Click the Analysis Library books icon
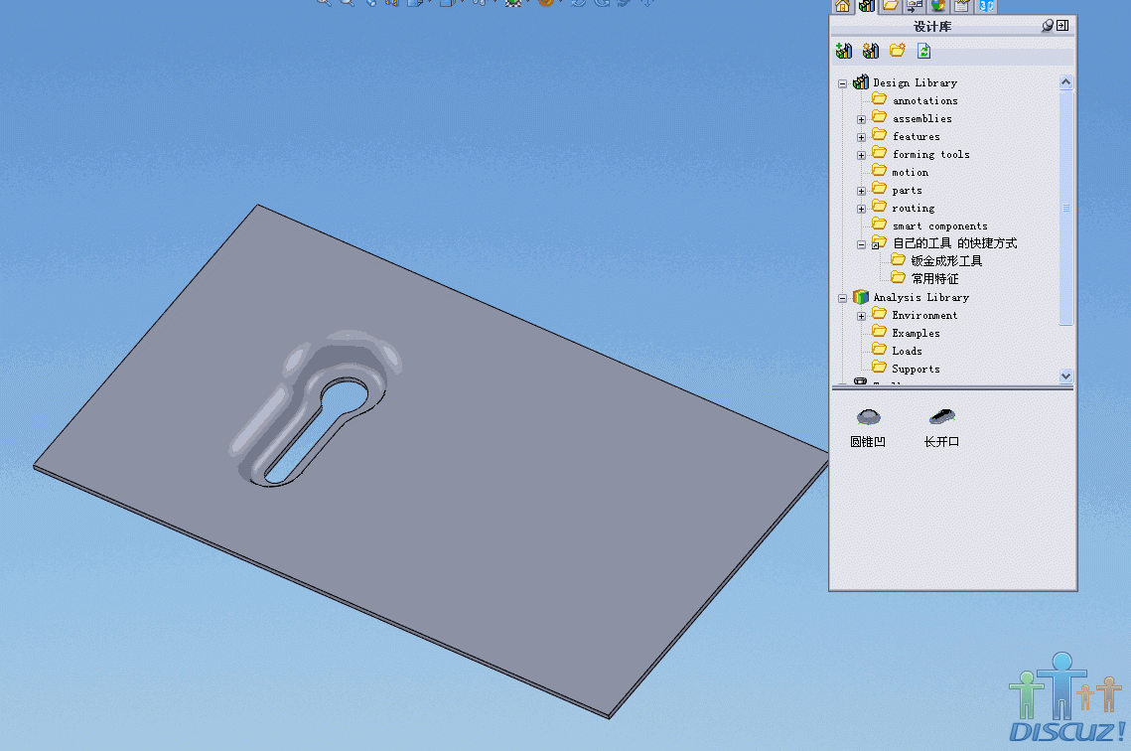 [x=861, y=296]
